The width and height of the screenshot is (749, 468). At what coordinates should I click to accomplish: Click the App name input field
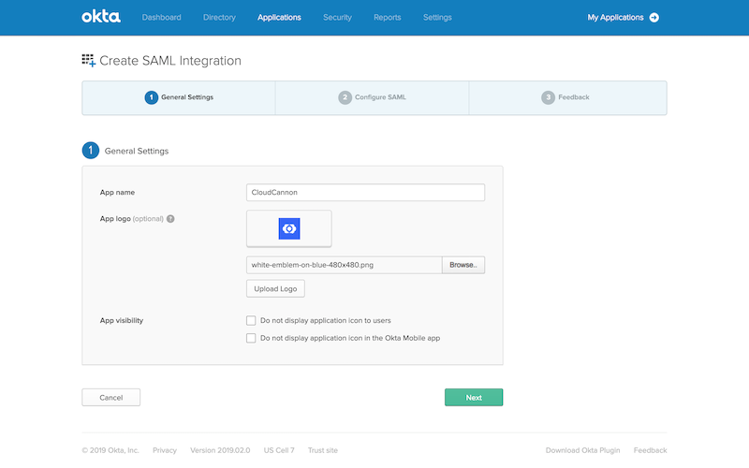click(x=365, y=193)
